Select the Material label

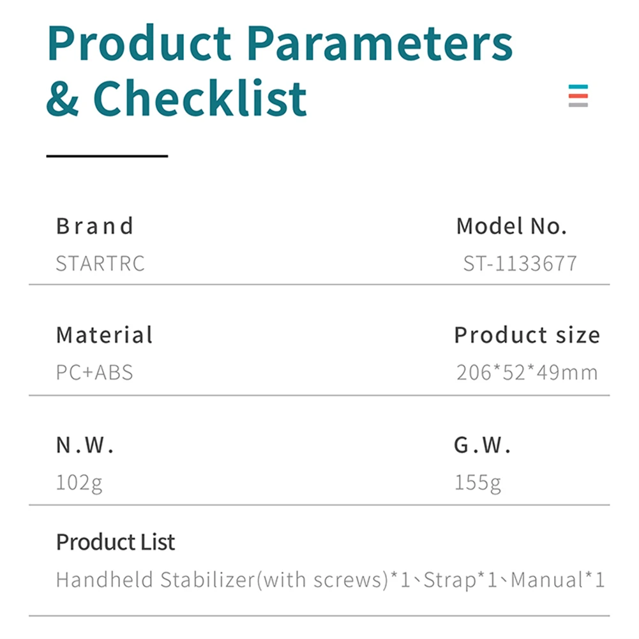tap(104, 335)
